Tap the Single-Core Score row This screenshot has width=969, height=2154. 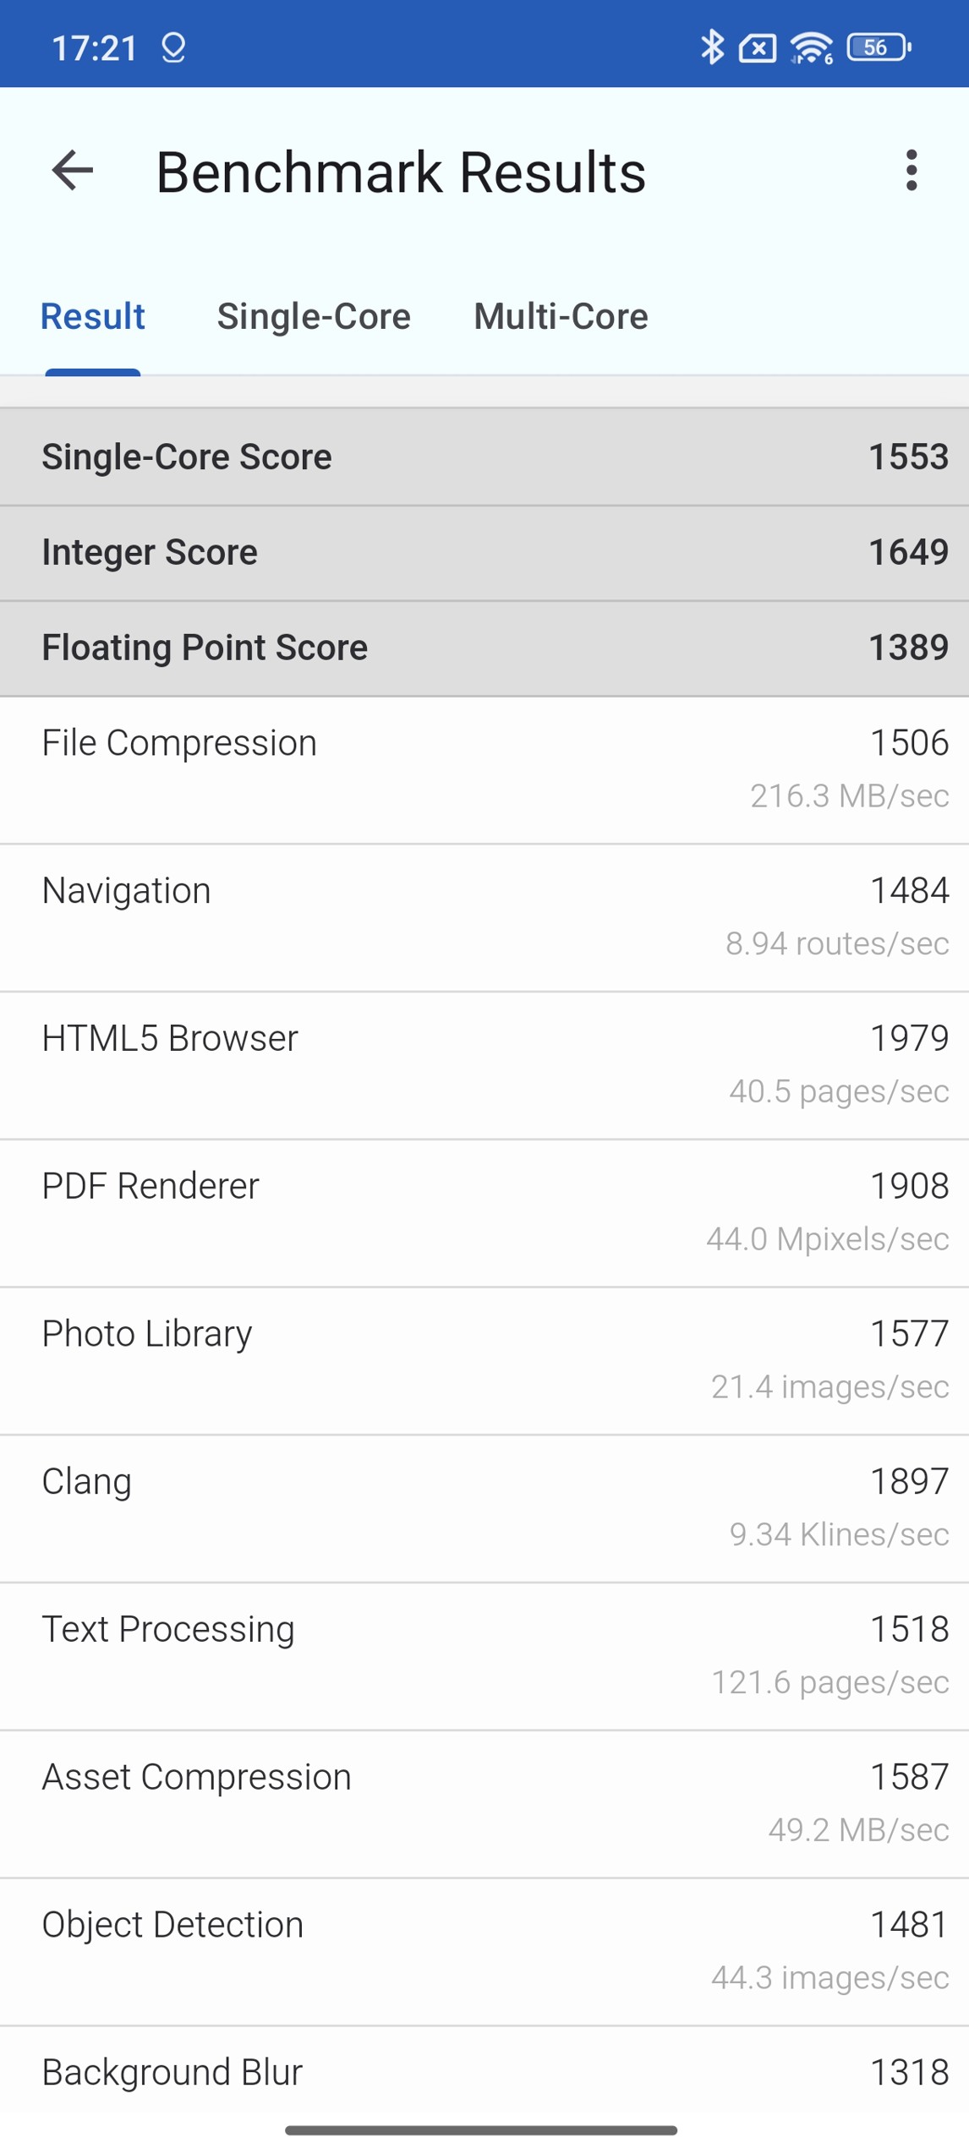[x=484, y=456]
